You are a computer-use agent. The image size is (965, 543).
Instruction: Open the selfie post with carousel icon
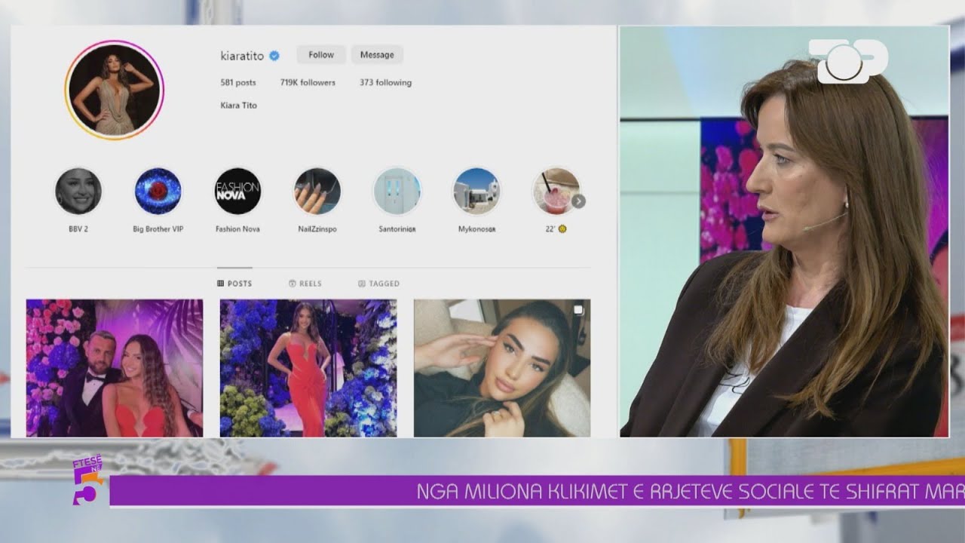click(x=502, y=368)
